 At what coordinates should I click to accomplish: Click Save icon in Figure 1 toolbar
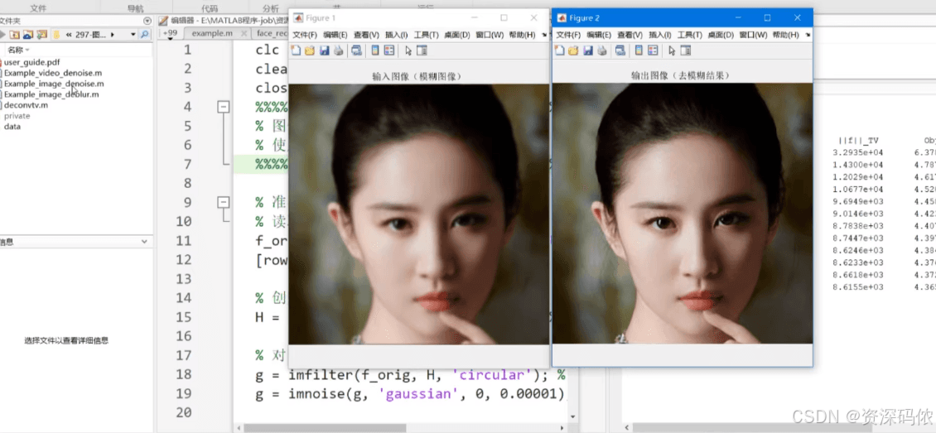click(324, 51)
